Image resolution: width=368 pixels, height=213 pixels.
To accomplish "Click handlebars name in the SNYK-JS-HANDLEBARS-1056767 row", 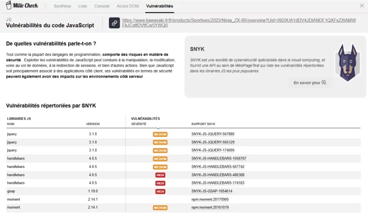I will [x=16, y=159].
